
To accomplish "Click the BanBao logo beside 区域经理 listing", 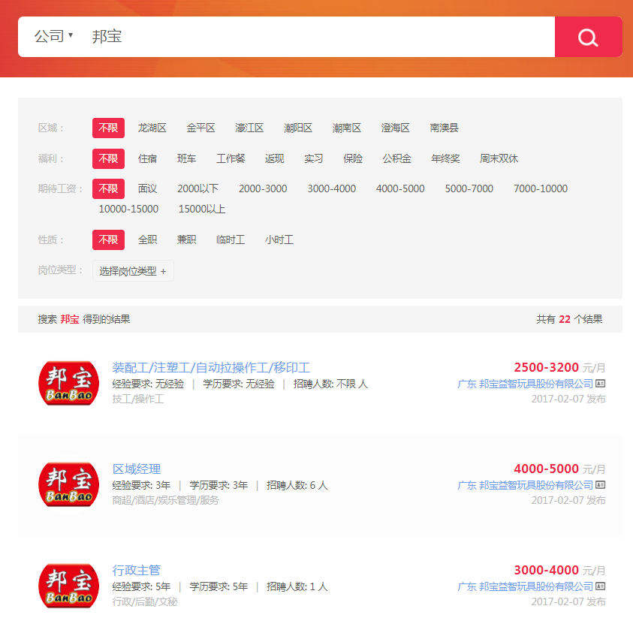I will (x=68, y=484).
